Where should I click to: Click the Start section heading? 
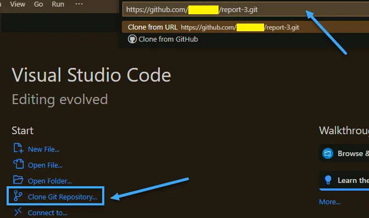[23, 130]
